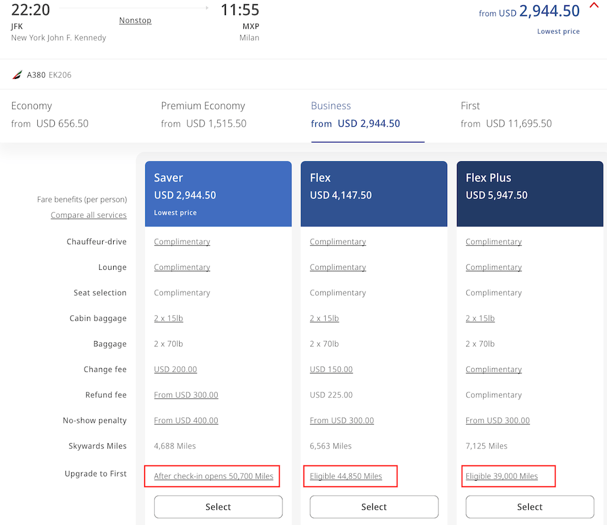Select the Saver fare button
The height and width of the screenshot is (525, 607).
pos(218,507)
